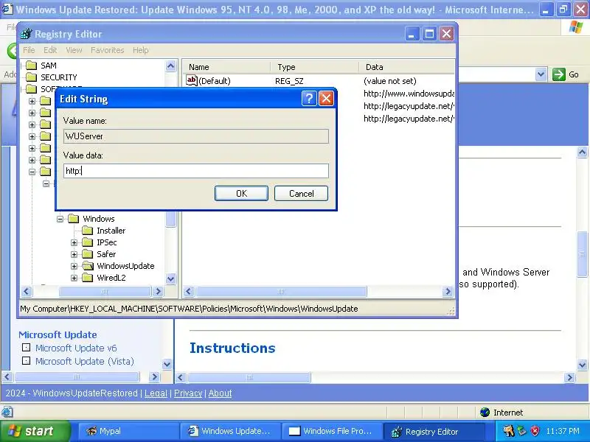This screenshot has height=442, width=590.
Task: Click the SECURITY folder icon
Action: click(x=31, y=77)
